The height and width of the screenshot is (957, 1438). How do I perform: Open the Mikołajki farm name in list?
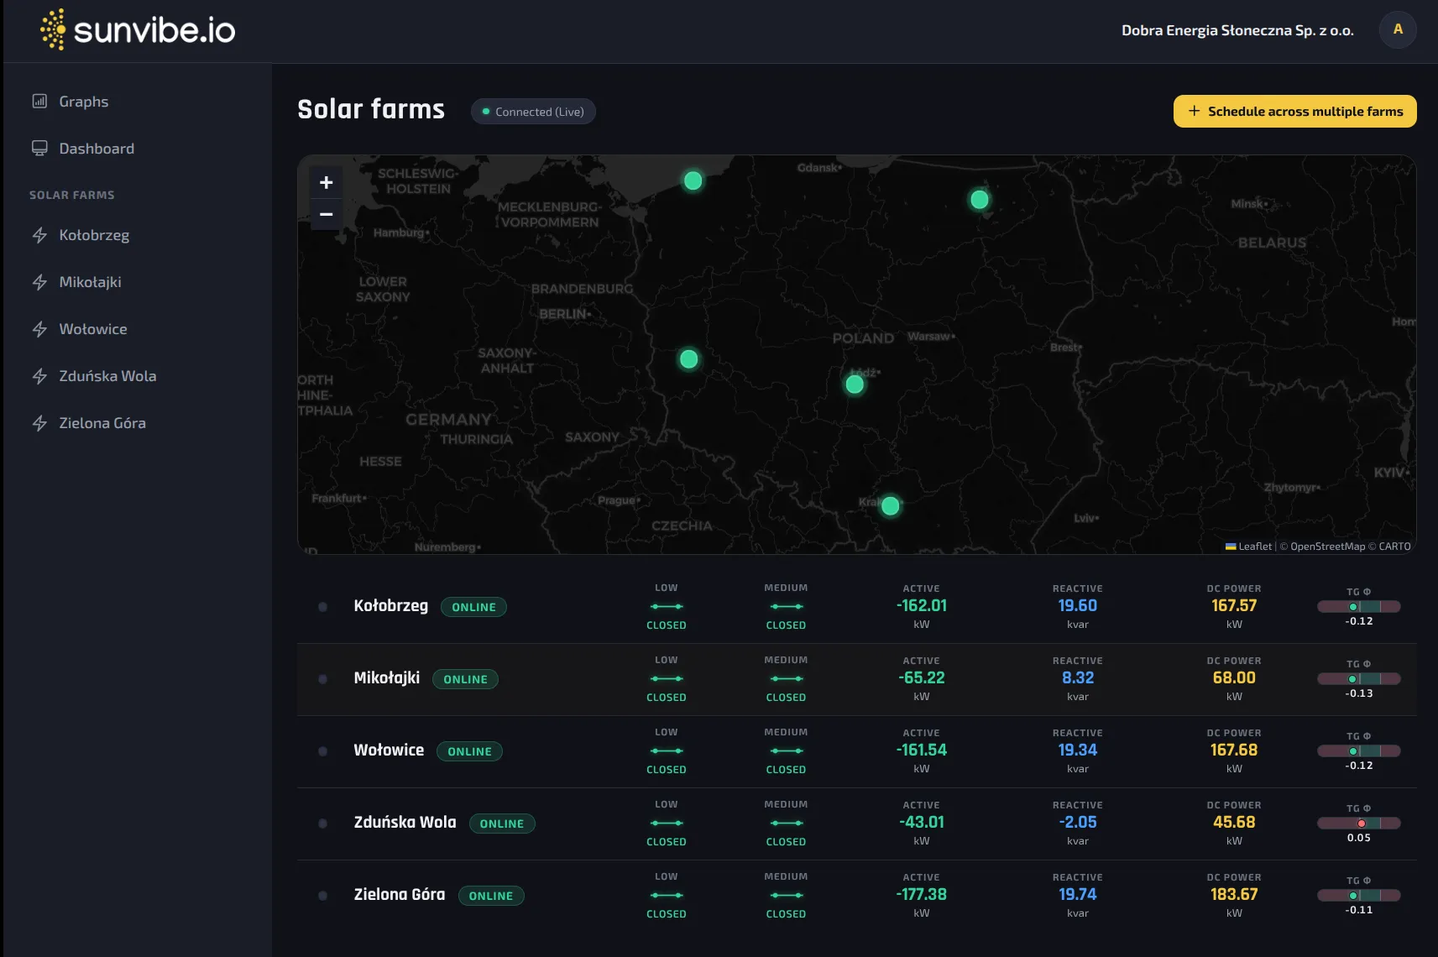point(386,677)
